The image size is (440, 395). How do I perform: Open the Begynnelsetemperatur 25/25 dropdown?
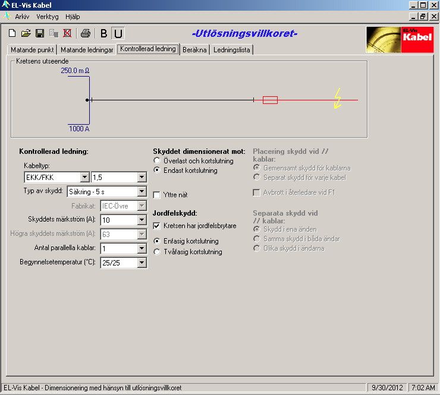coord(142,263)
